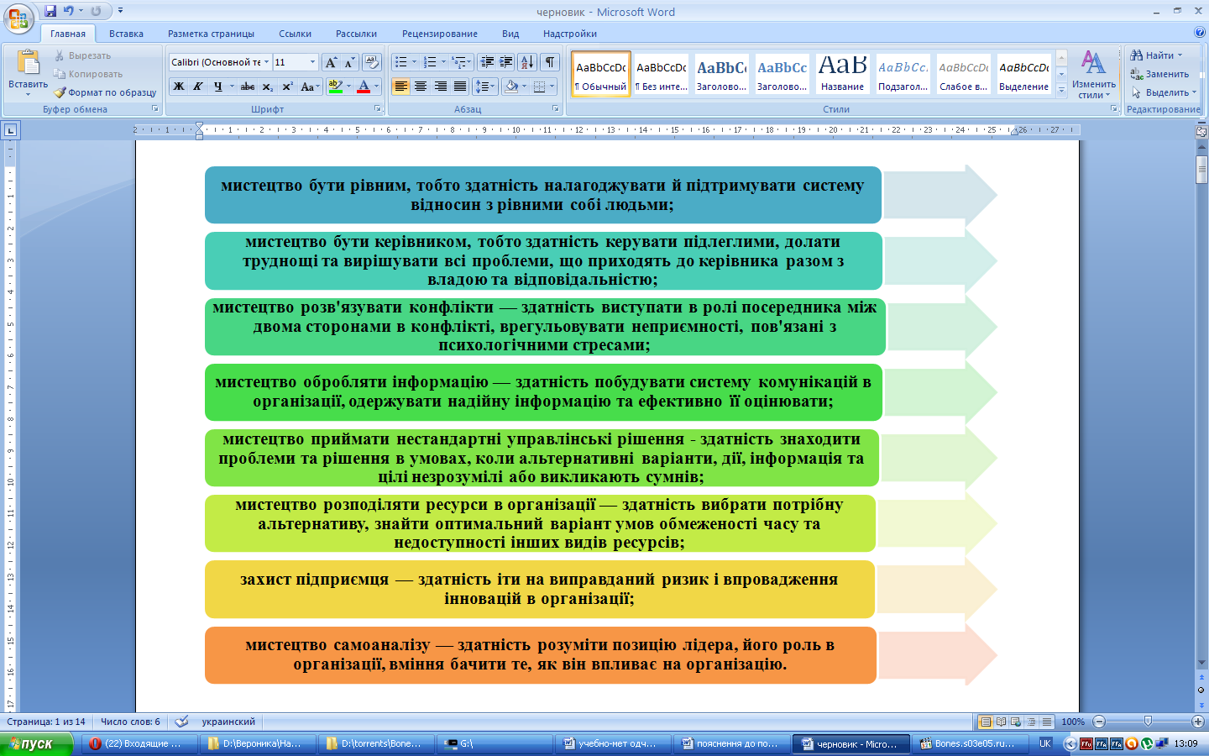Zoom out with the minus button
The height and width of the screenshot is (756, 1209).
[1099, 722]
